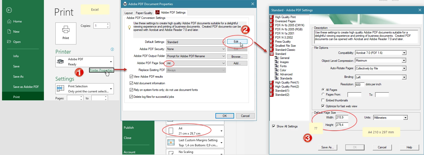The image size is (424, 155).
Task: Click Cancel in Adobe PDF Document Properties
Action: pos(245,116)
